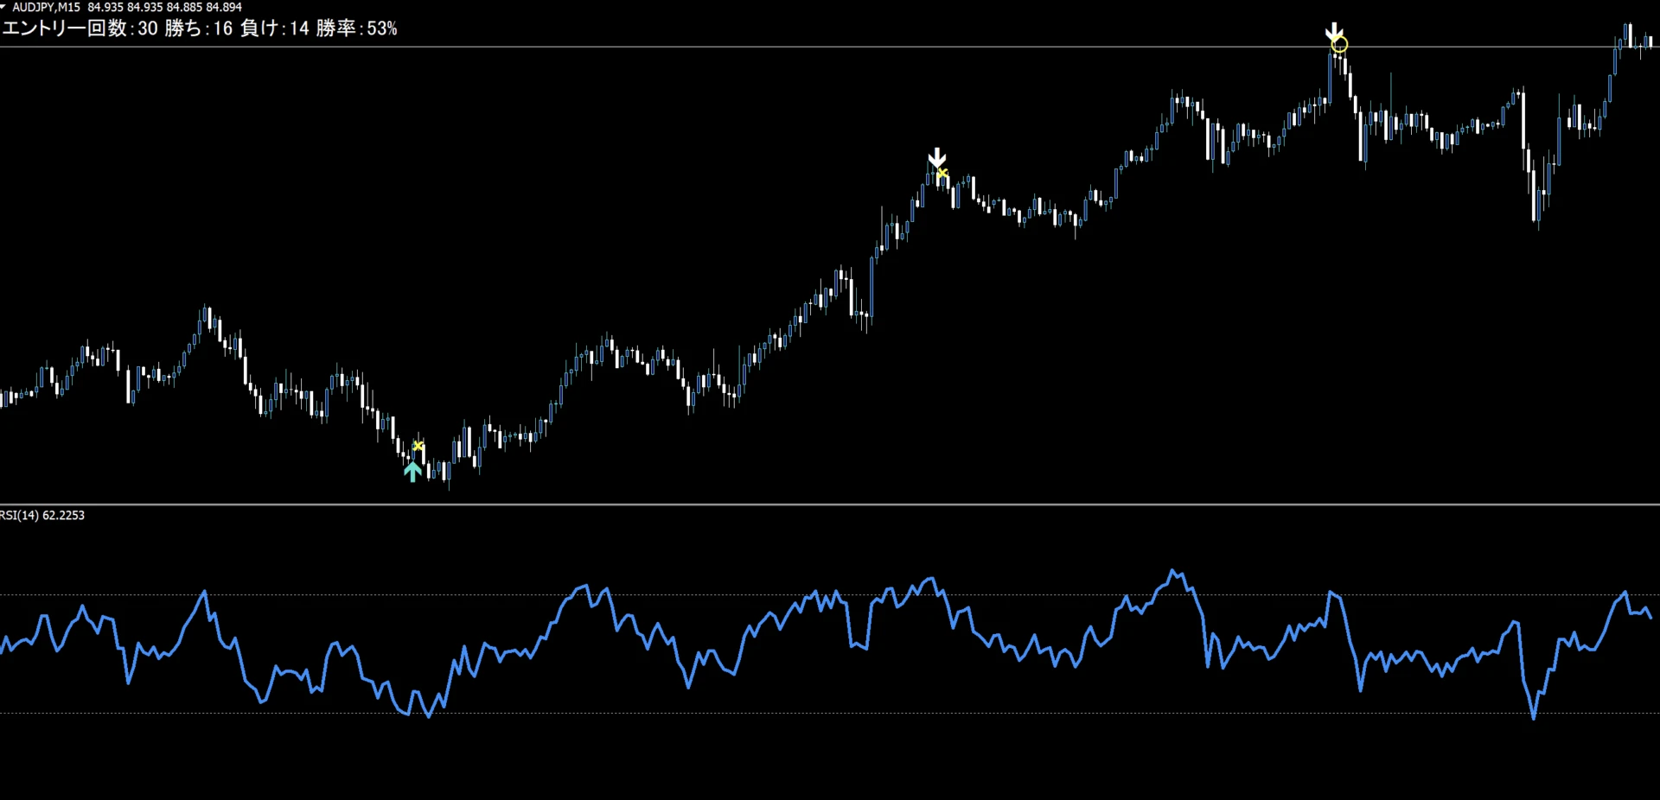Screen dimensions: 1660x800
Task: Click the 勝ち:16 wins count text
Action: pos(198,29)
